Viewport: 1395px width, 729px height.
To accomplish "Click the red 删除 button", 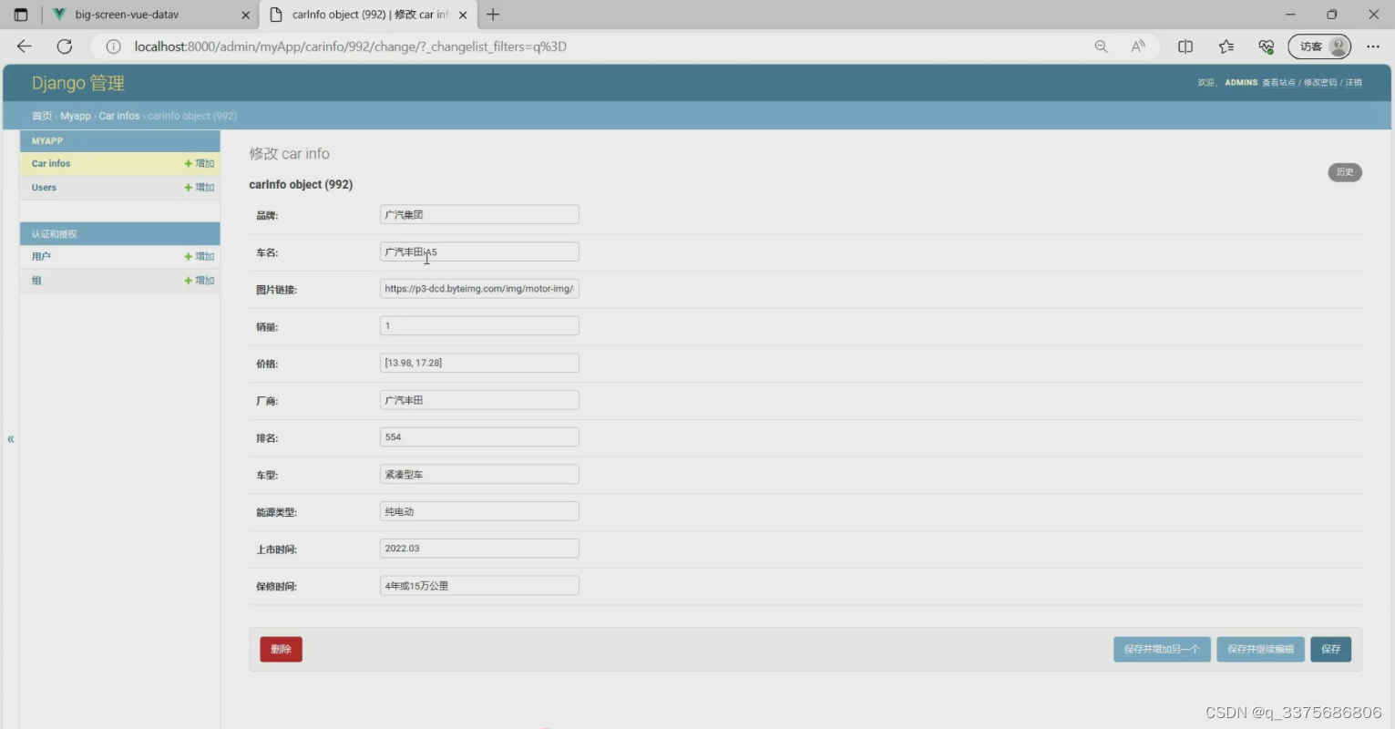I will click(x=281, y=650).
